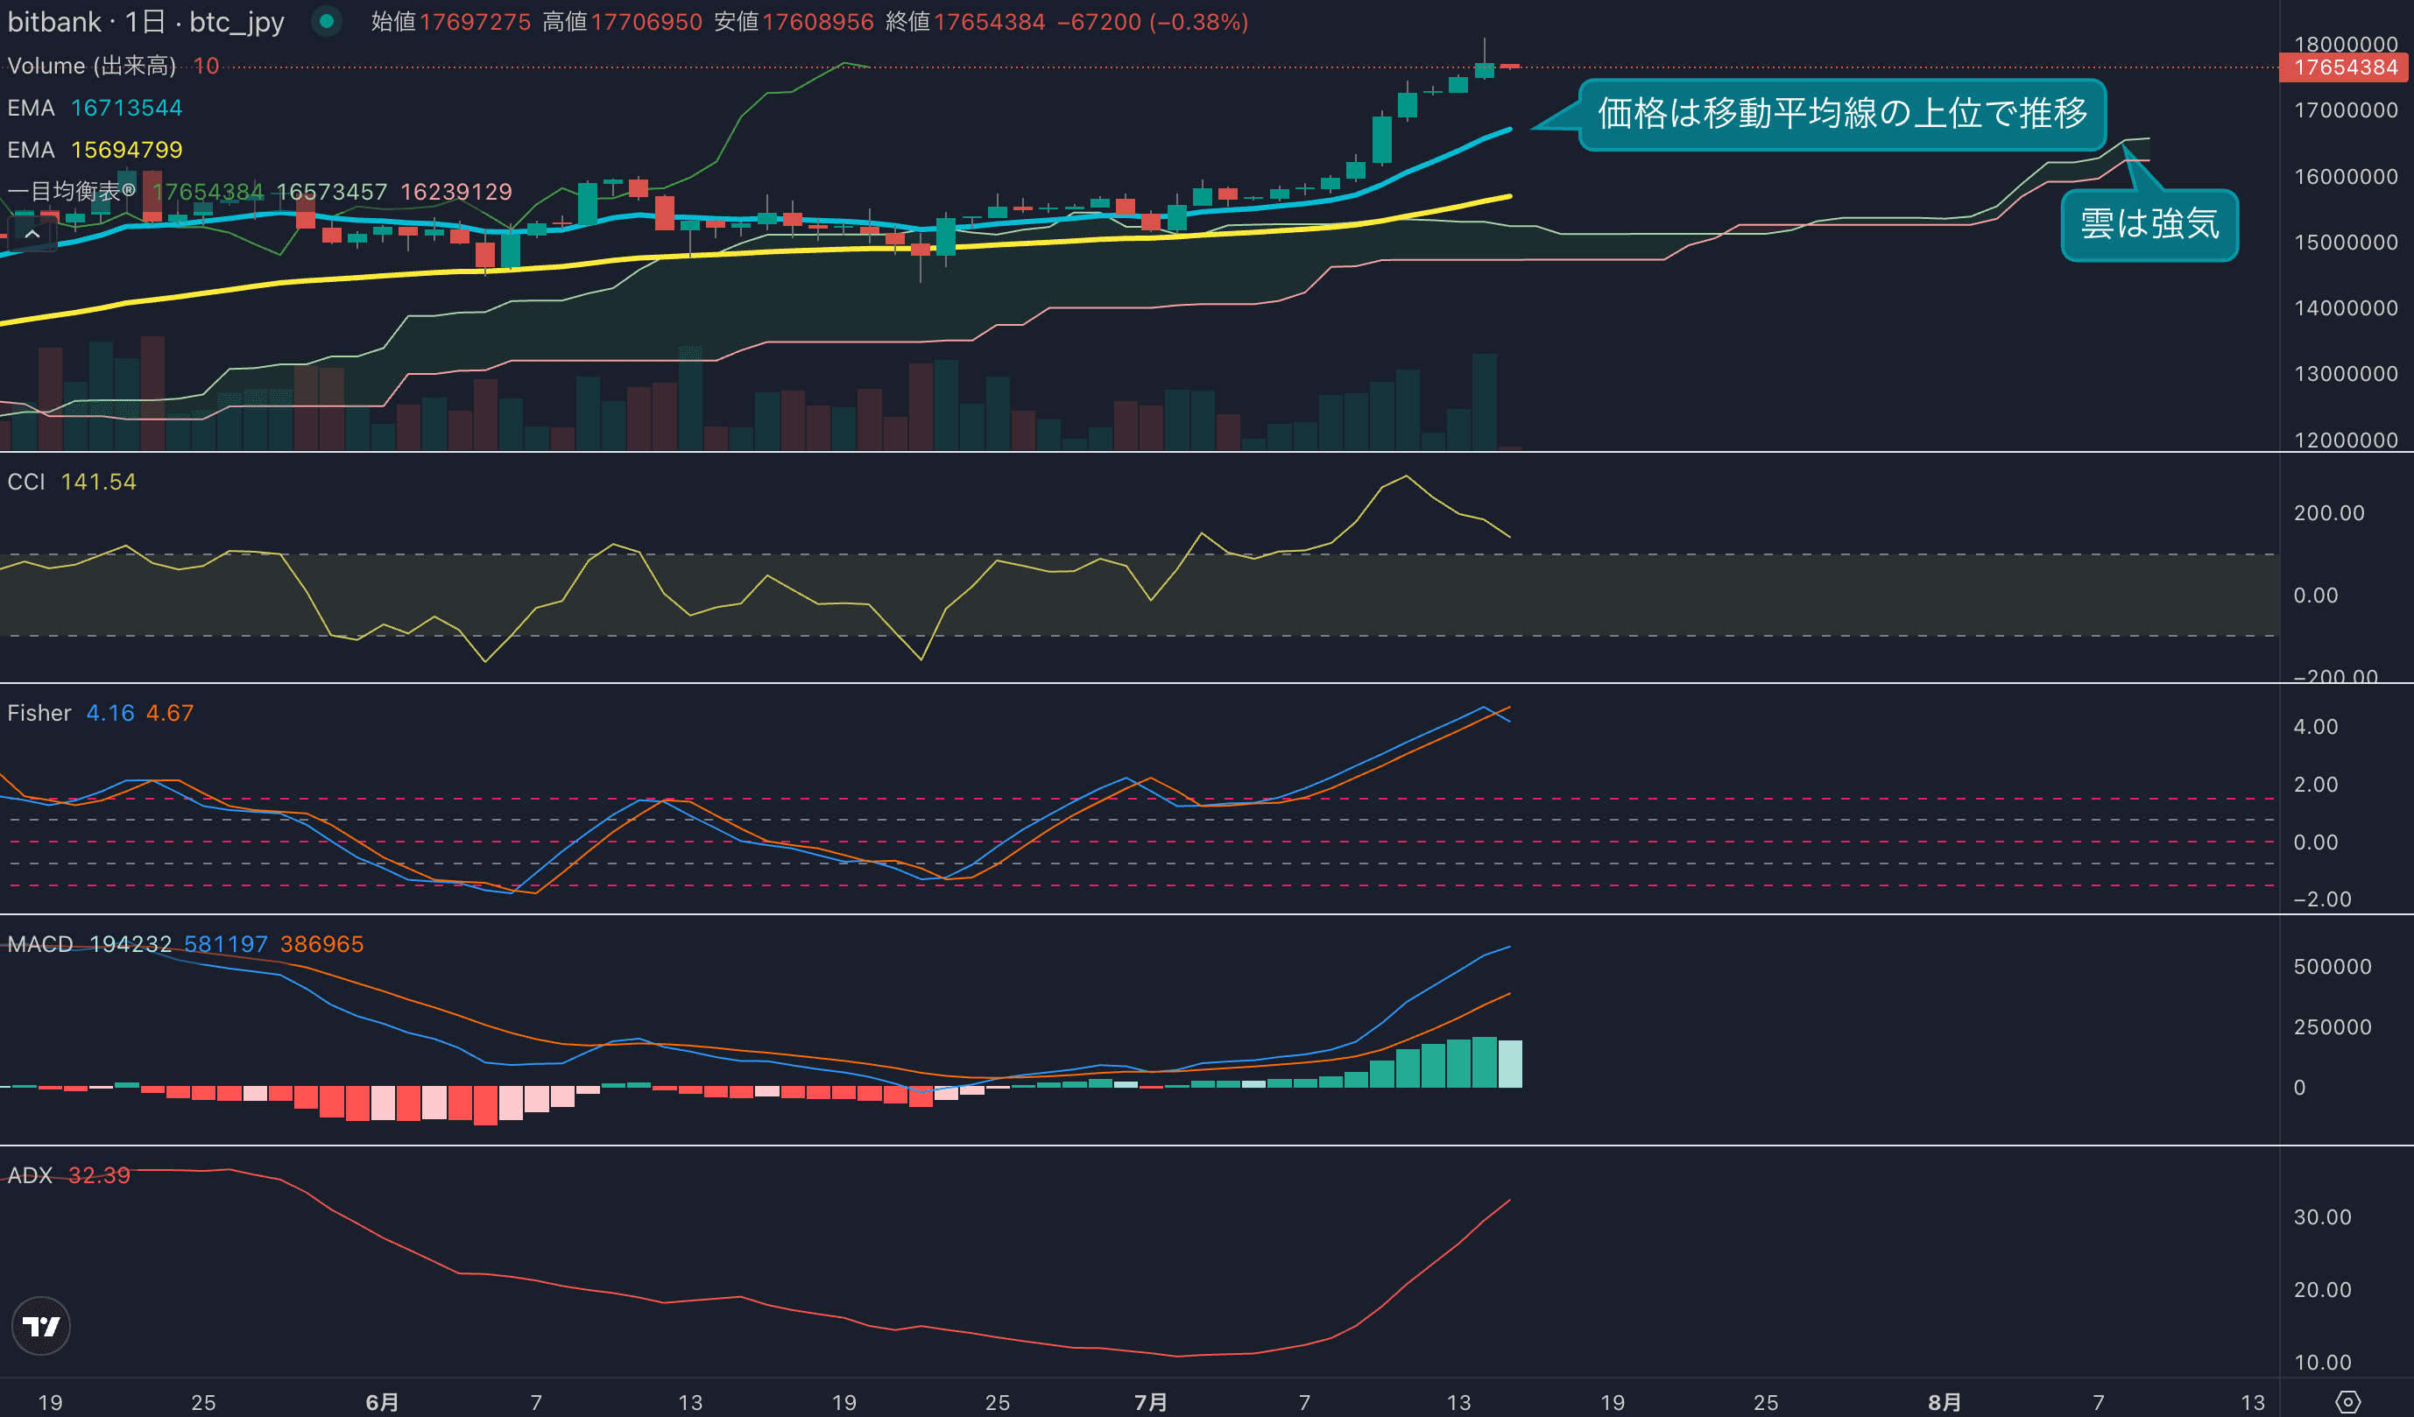Viewport: 2414px width, 1417px height.
Task: Open chart settings gear on time axis
Action: pyautogui.click(x=2348, y=1401)
